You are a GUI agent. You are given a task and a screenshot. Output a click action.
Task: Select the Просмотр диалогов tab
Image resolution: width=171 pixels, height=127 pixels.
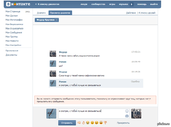60,13
